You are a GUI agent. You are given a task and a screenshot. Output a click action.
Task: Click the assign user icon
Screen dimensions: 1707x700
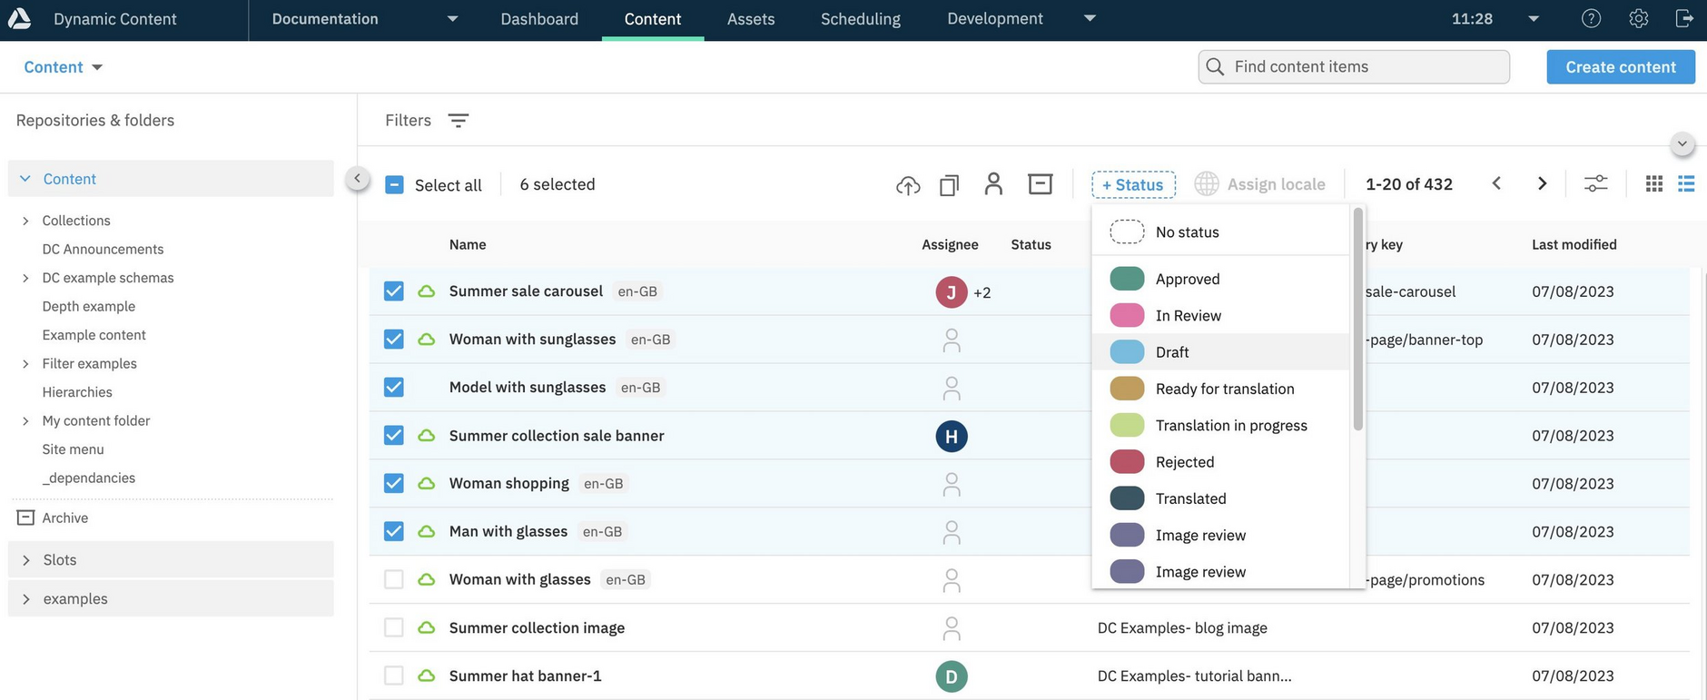(993, 184)
